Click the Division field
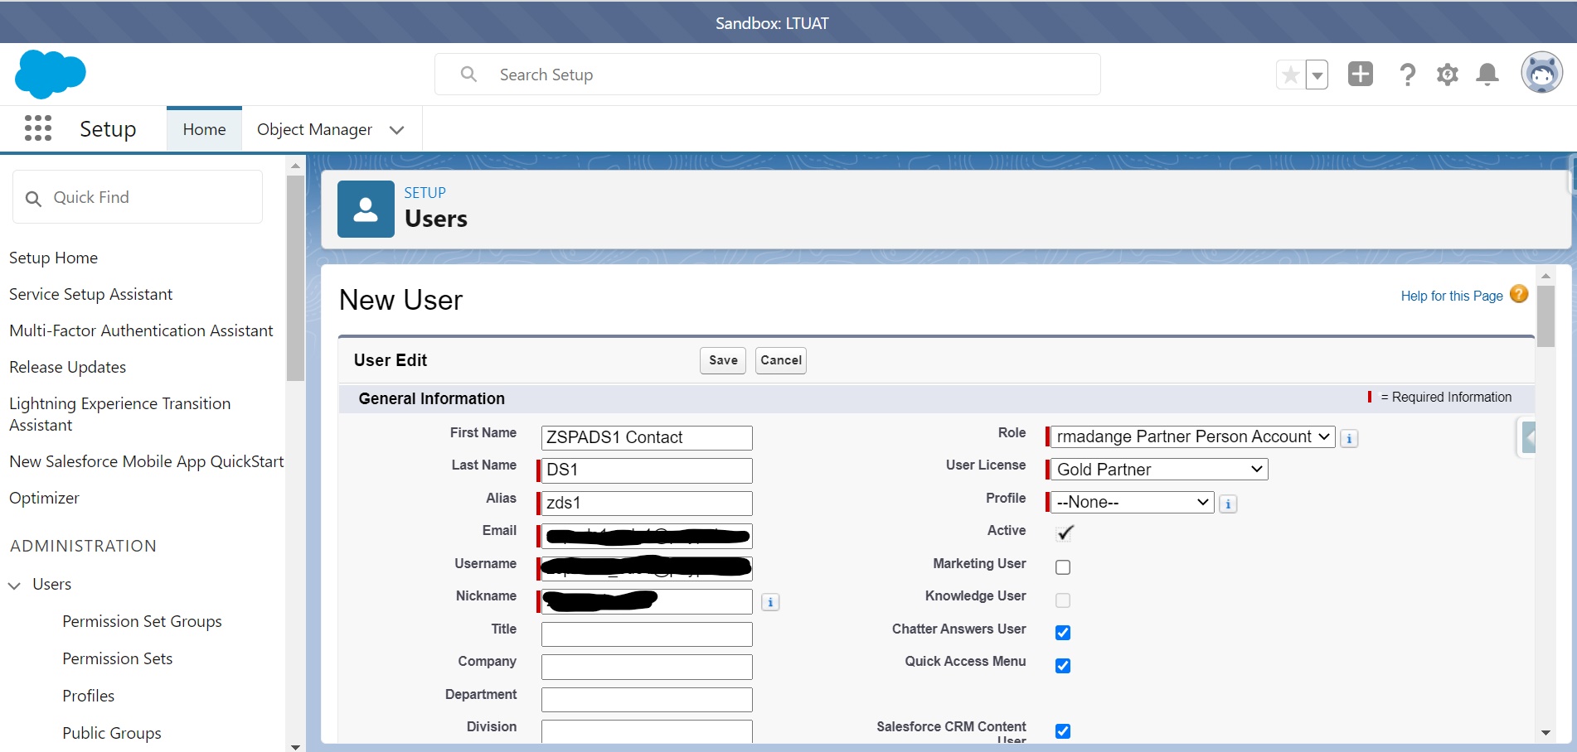Image resolution: width=1577 pixels, height=752 pixels. pyautogui.click(x=647, y=730)
